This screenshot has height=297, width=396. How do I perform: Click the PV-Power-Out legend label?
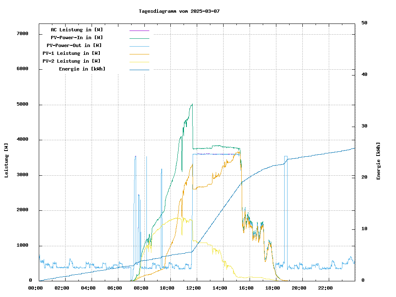[74, 45]
